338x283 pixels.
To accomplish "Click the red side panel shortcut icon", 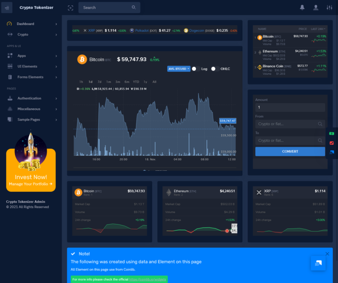I will click(331, 143).
